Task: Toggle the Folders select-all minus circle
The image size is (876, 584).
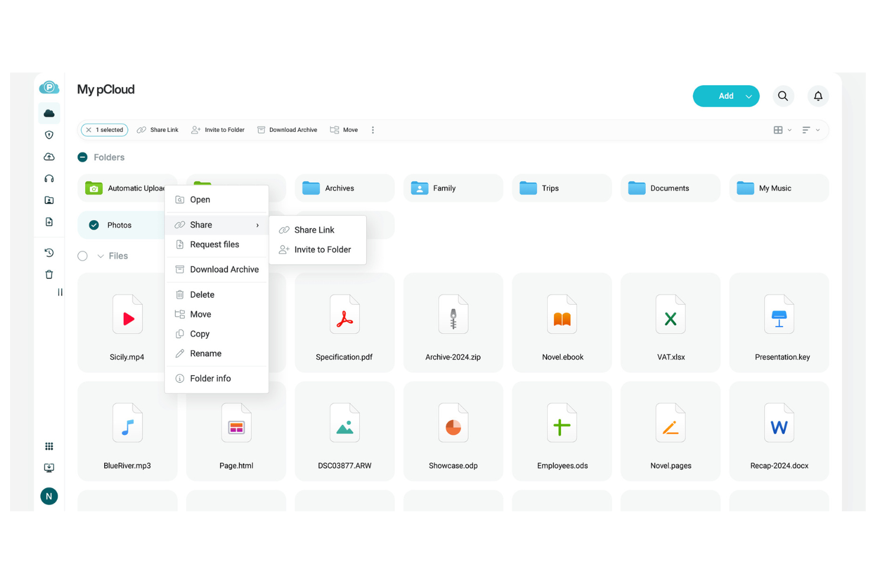Action: pyautogui.click(x=83, y=157)
